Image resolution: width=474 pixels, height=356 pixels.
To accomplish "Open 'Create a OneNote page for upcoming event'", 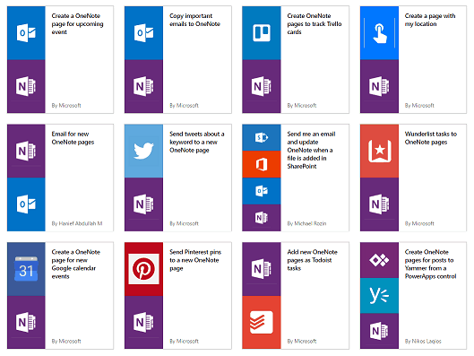I will [x=77, y=24].
